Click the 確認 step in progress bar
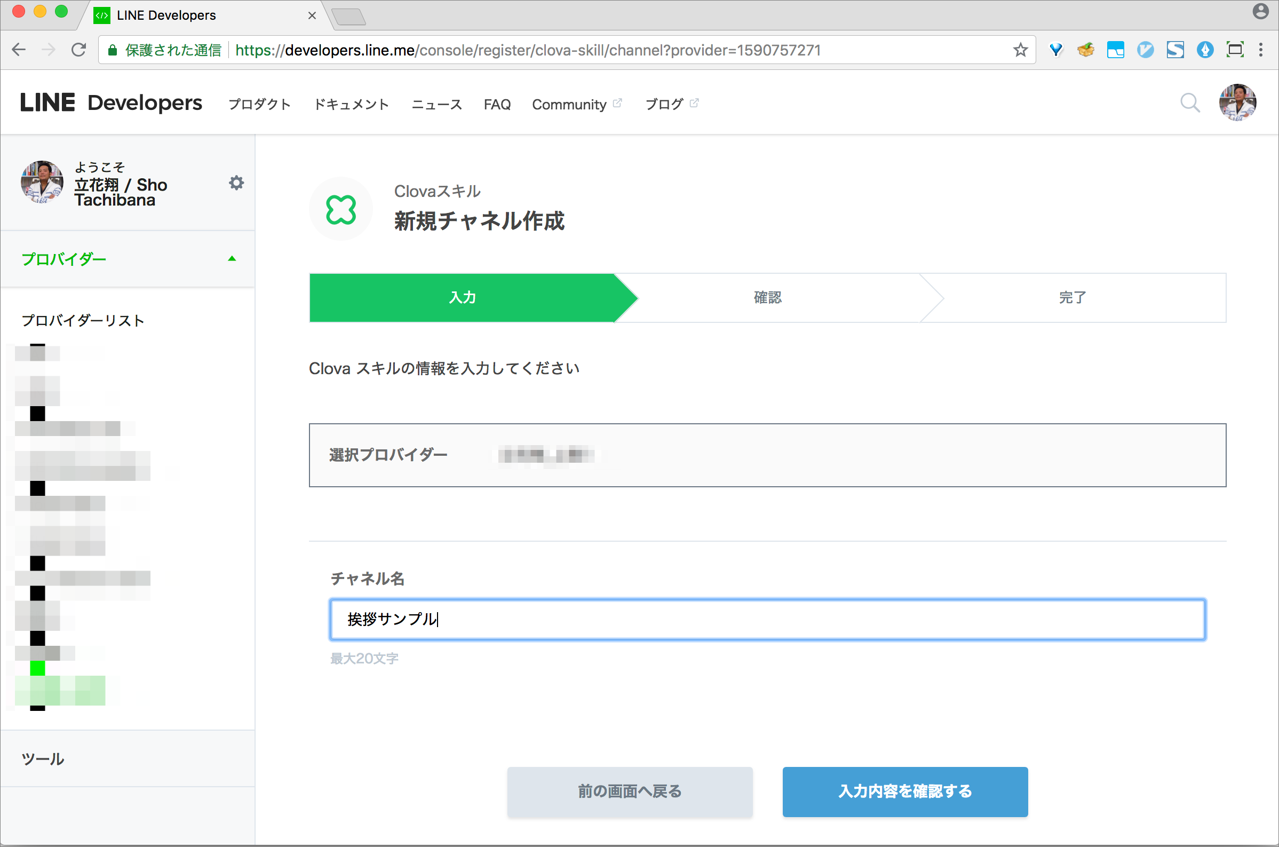 coord(767,298)
